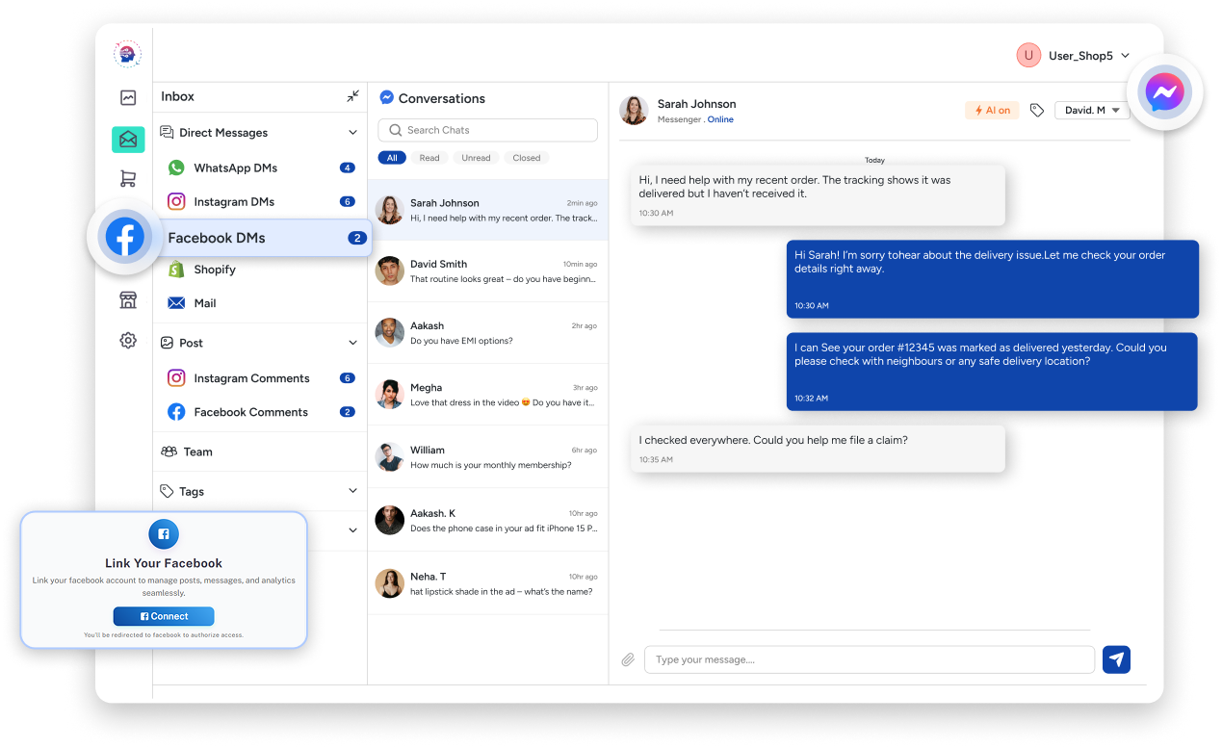Click the Online status link
The image size is (1222, 748).
point(720,120)
